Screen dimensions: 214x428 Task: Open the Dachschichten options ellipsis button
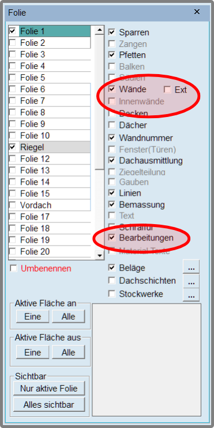point(191,281)
